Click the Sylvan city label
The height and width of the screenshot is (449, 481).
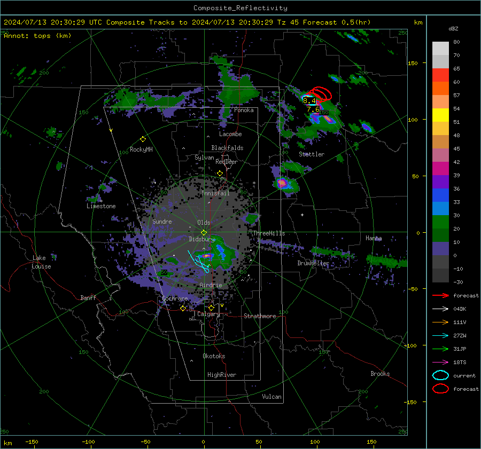coord(204,157)
